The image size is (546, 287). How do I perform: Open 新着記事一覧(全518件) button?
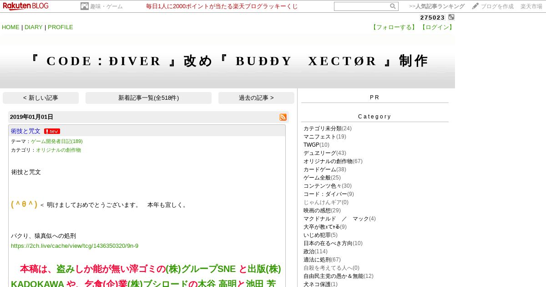(x=148, y=98)
